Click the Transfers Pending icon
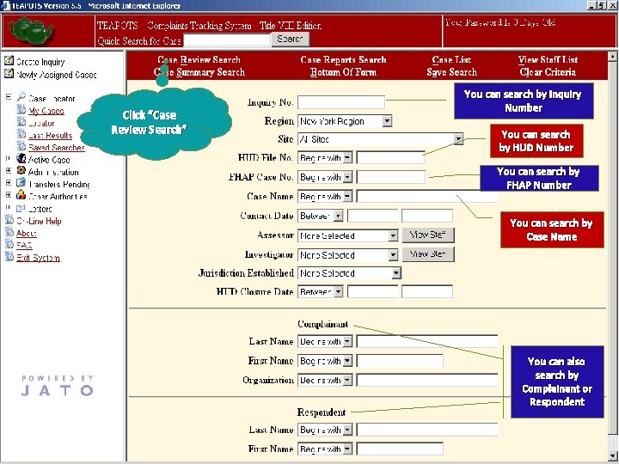The image size is (619, 464). (21, 183)
